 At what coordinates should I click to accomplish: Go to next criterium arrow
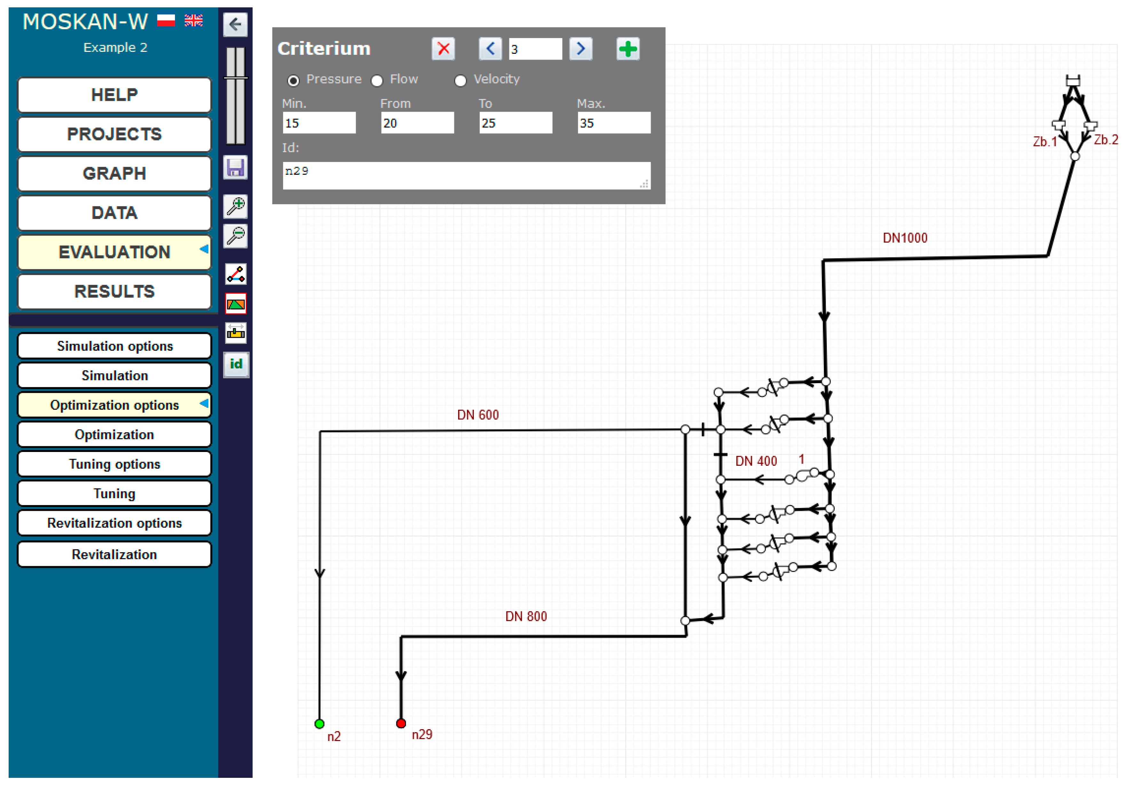tap(581, 49)
